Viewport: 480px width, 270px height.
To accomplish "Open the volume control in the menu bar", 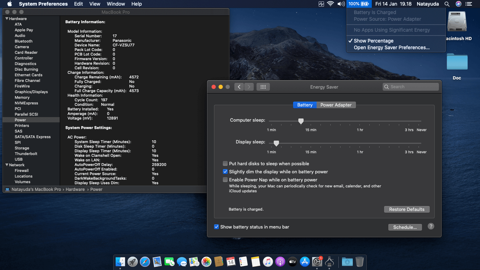I will 341,4.
